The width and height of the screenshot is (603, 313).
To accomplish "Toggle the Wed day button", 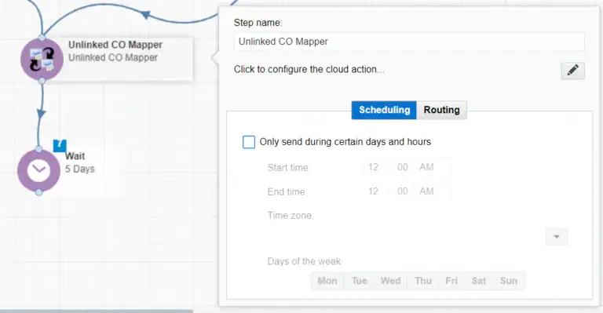I will 390,281.
